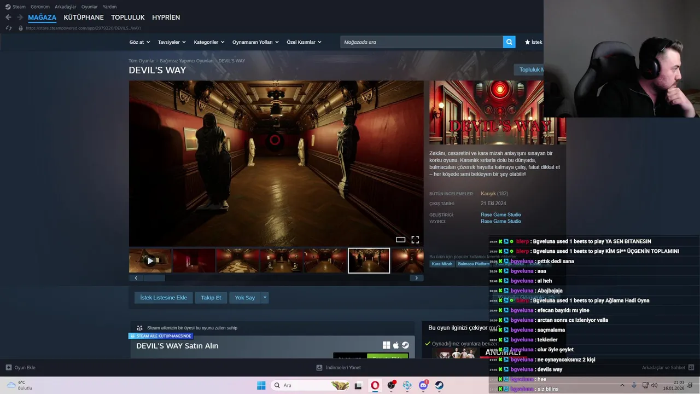This screenshot has width=700, height=394.
Task: Click the İndirmeleri Yönet label
Action: 343,368
